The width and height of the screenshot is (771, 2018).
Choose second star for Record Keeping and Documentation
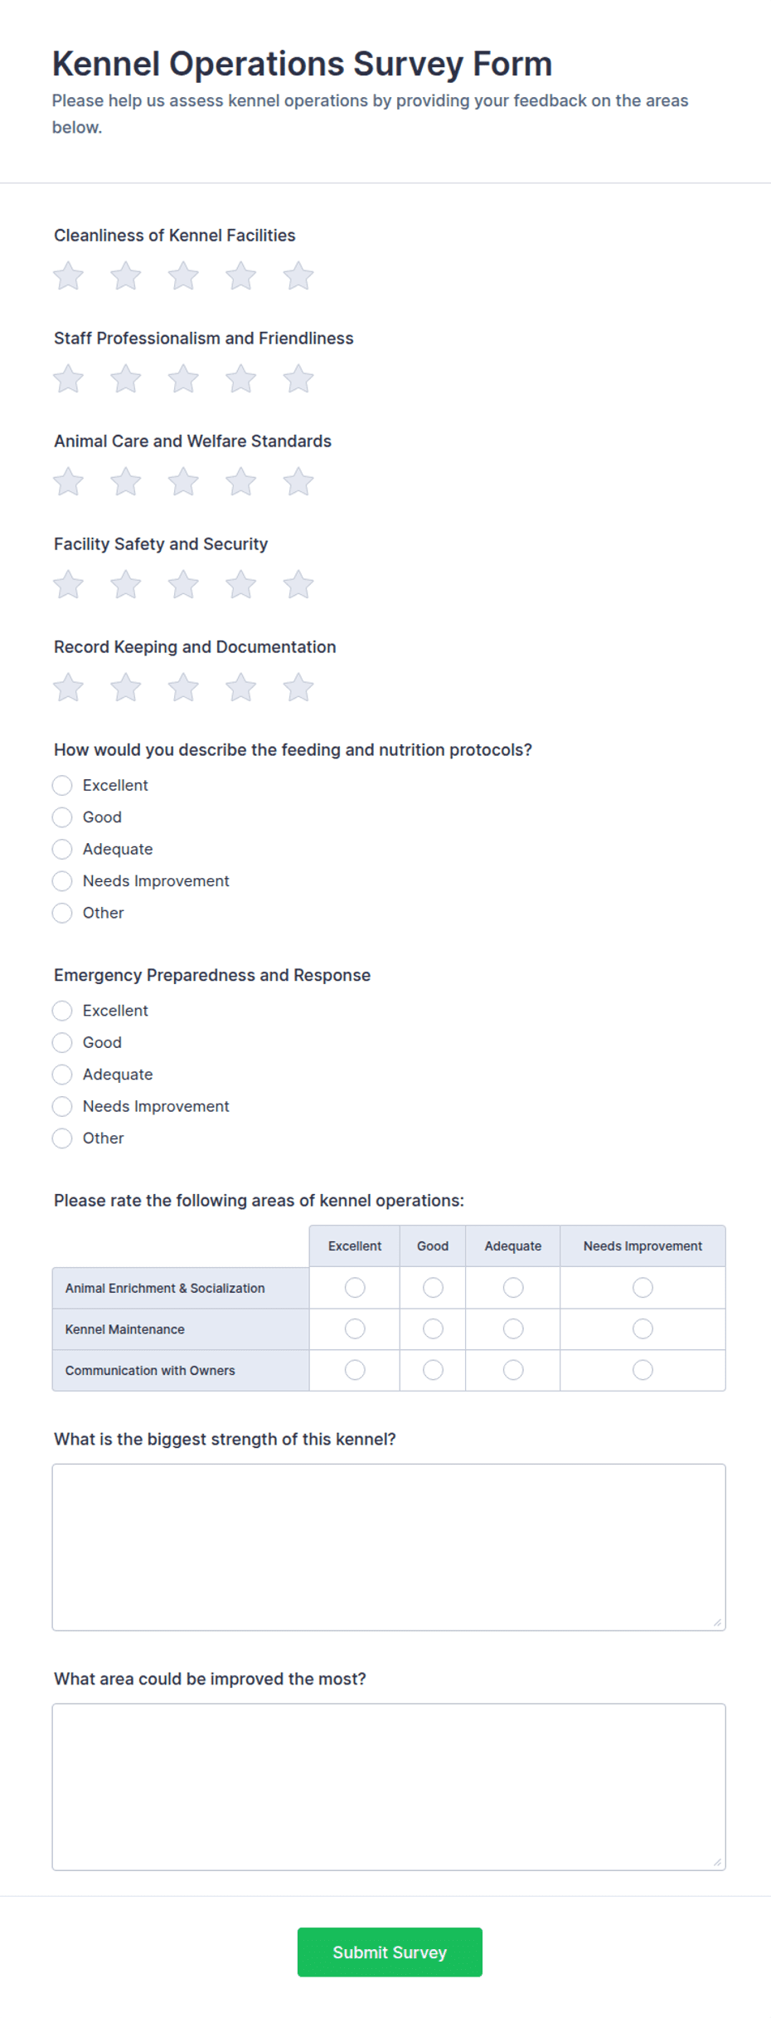(126, 688)
